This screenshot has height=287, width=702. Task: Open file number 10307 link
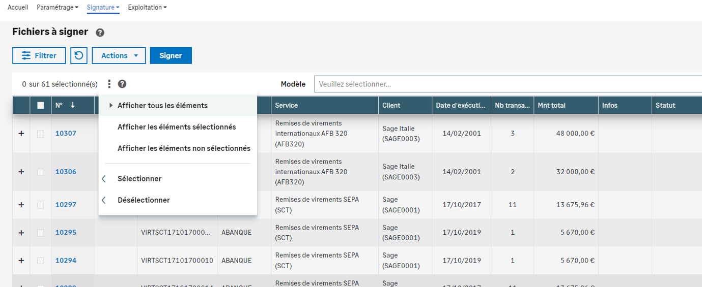point(66,134)
